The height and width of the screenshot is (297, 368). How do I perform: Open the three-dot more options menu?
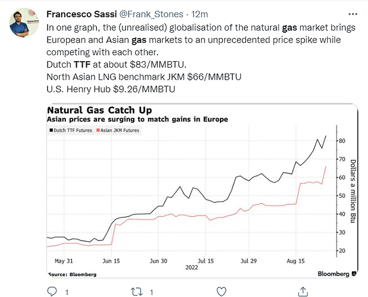[353, 14]
